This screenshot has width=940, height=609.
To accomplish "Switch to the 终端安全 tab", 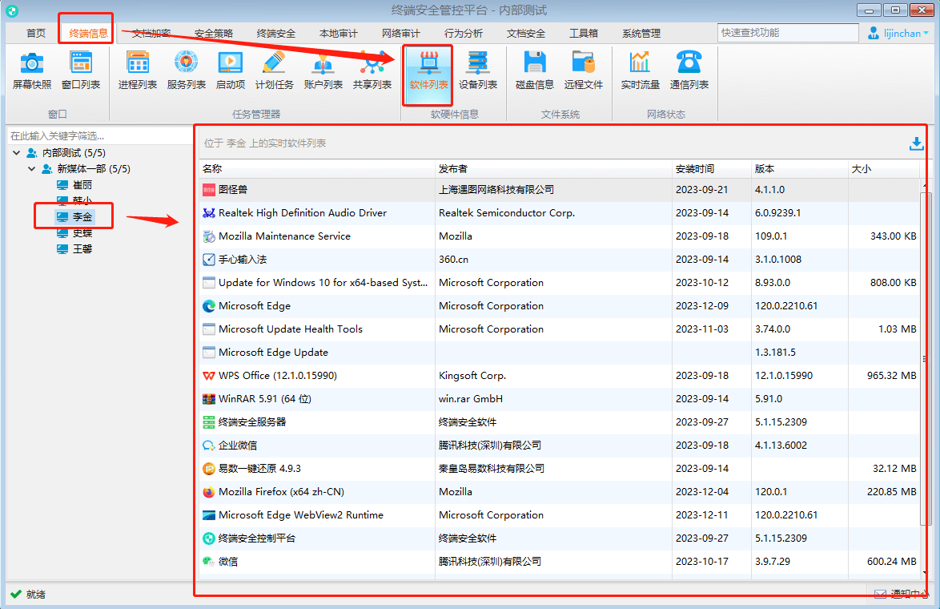I will coord(275,33).
